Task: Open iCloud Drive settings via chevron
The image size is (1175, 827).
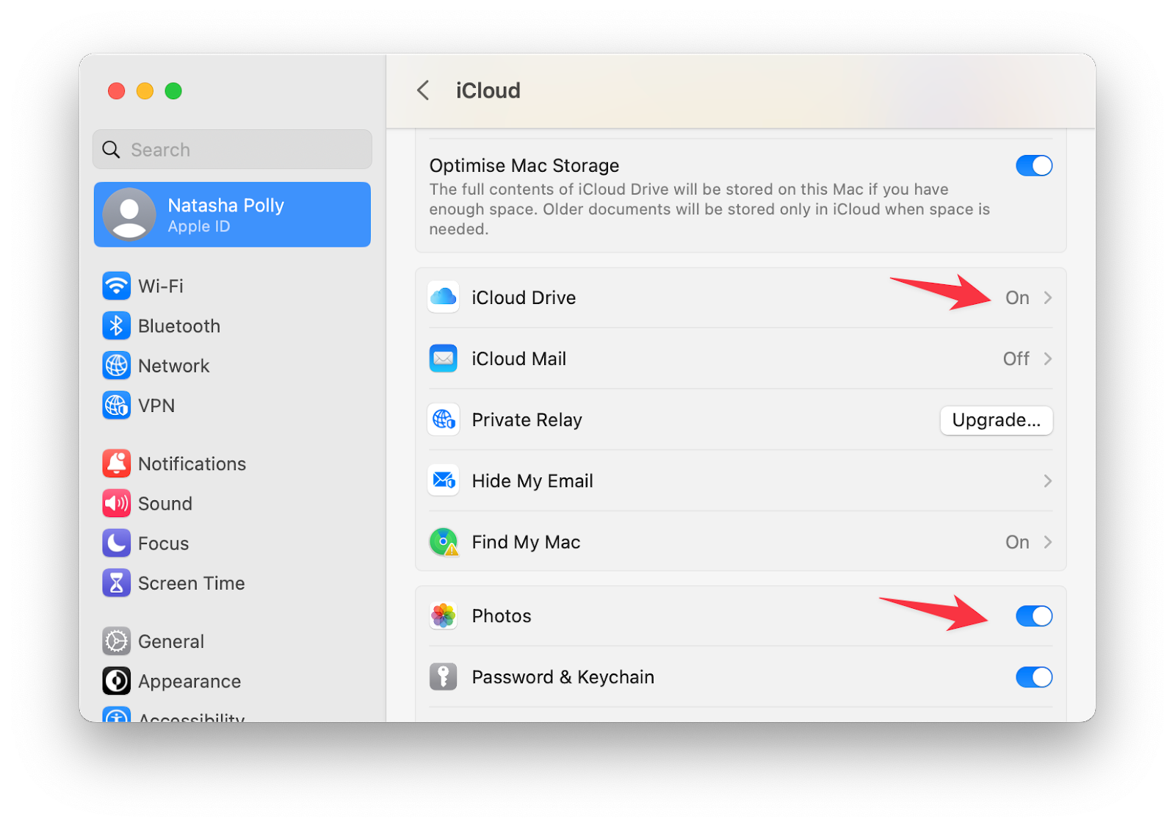Action: pyautogui.click(x=1048, y=297)
